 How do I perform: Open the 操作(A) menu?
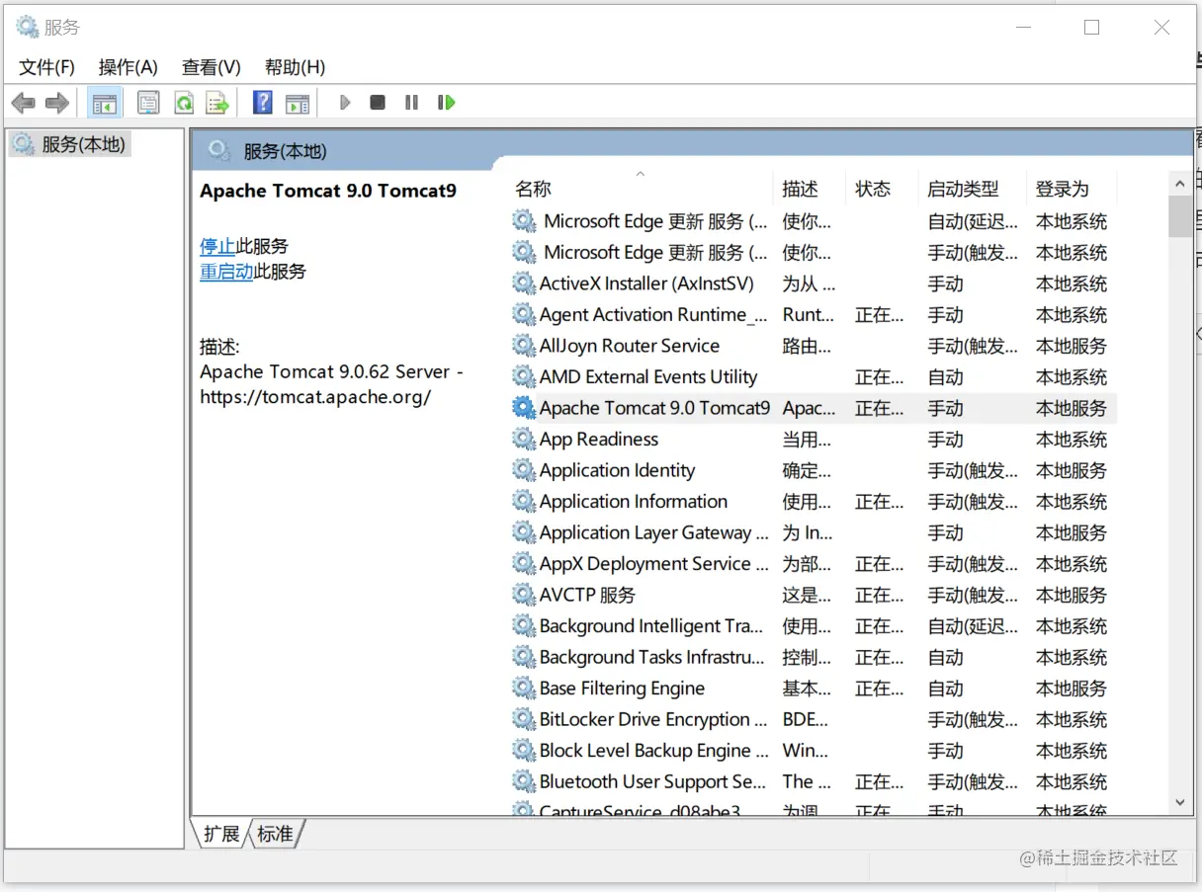[x=129, y=67]
